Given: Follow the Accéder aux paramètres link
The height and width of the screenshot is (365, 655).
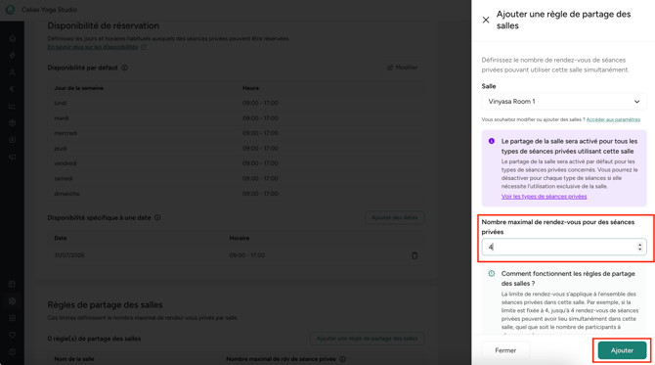Looking at the screenshot, I should tap(613, 119).
